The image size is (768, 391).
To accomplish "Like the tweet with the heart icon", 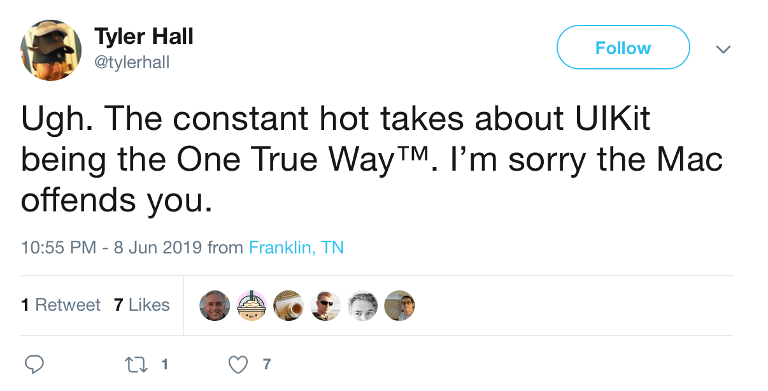I will click(238, 364).
